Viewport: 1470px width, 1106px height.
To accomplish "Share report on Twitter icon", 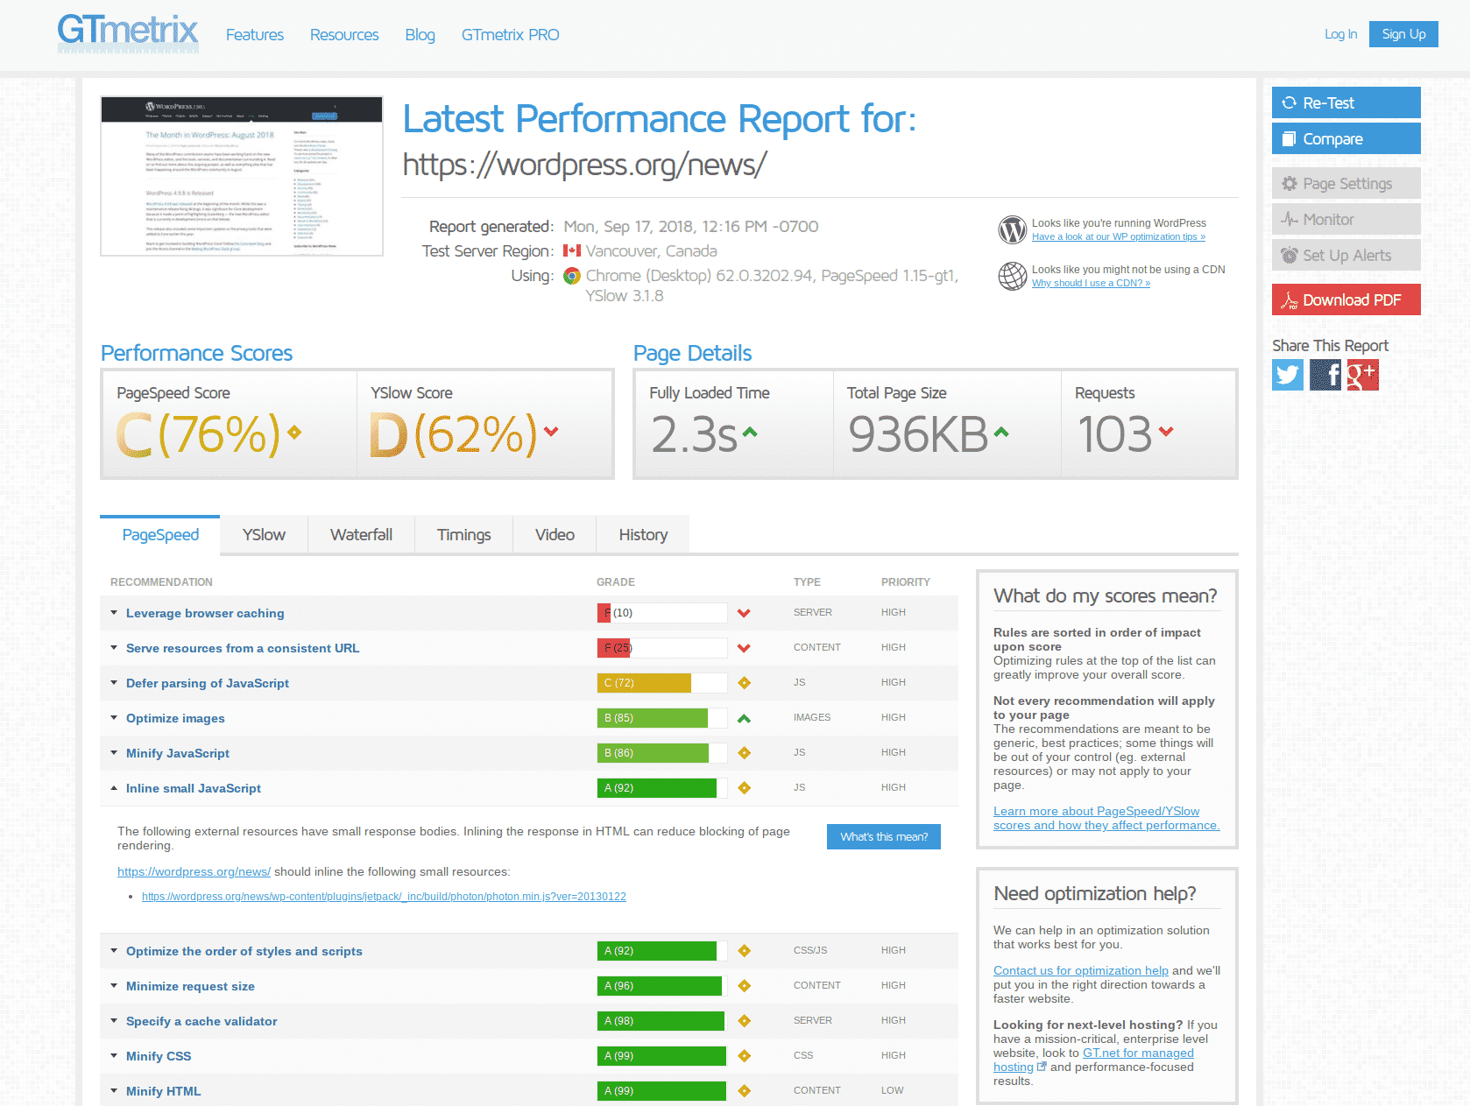I will (x=1288, y=375).
